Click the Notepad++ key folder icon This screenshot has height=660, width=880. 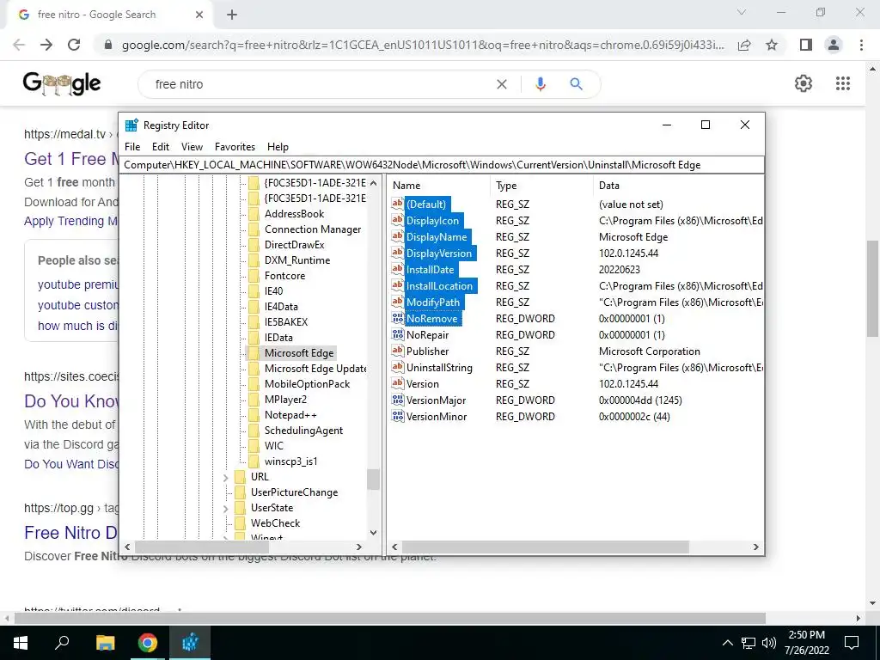(254, 415)
